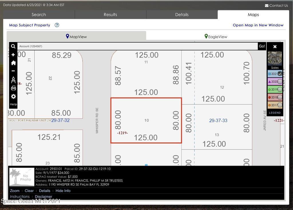
Task: Uncheck the 2021 sales checkbox
Action: [280, 74]
